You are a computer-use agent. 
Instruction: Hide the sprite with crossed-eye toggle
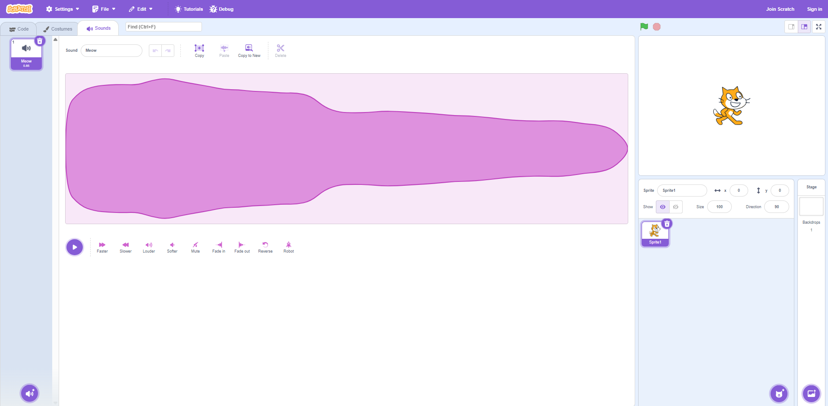pos(676,207)
